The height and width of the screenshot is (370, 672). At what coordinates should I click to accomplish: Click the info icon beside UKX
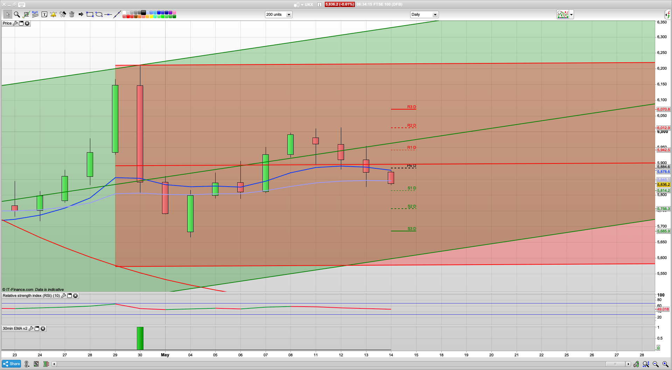320,5
